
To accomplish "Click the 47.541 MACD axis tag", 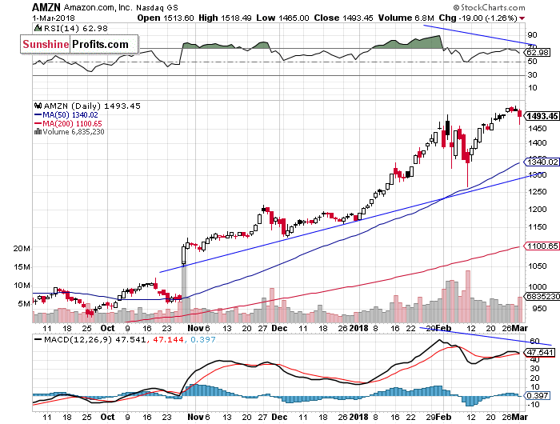I will point(540,353).
